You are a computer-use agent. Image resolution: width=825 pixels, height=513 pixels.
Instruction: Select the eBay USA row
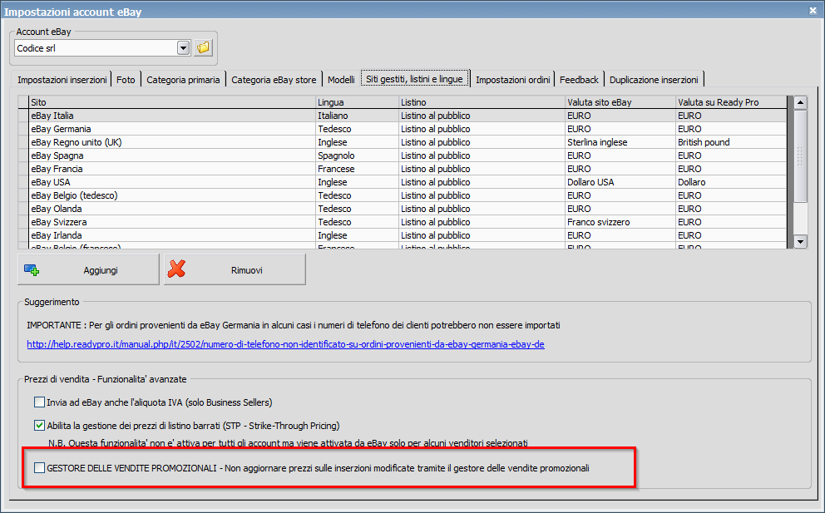coord(403,182)
